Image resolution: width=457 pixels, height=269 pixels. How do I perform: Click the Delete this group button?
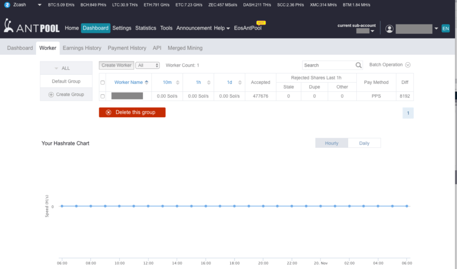[x=132, y=112]
